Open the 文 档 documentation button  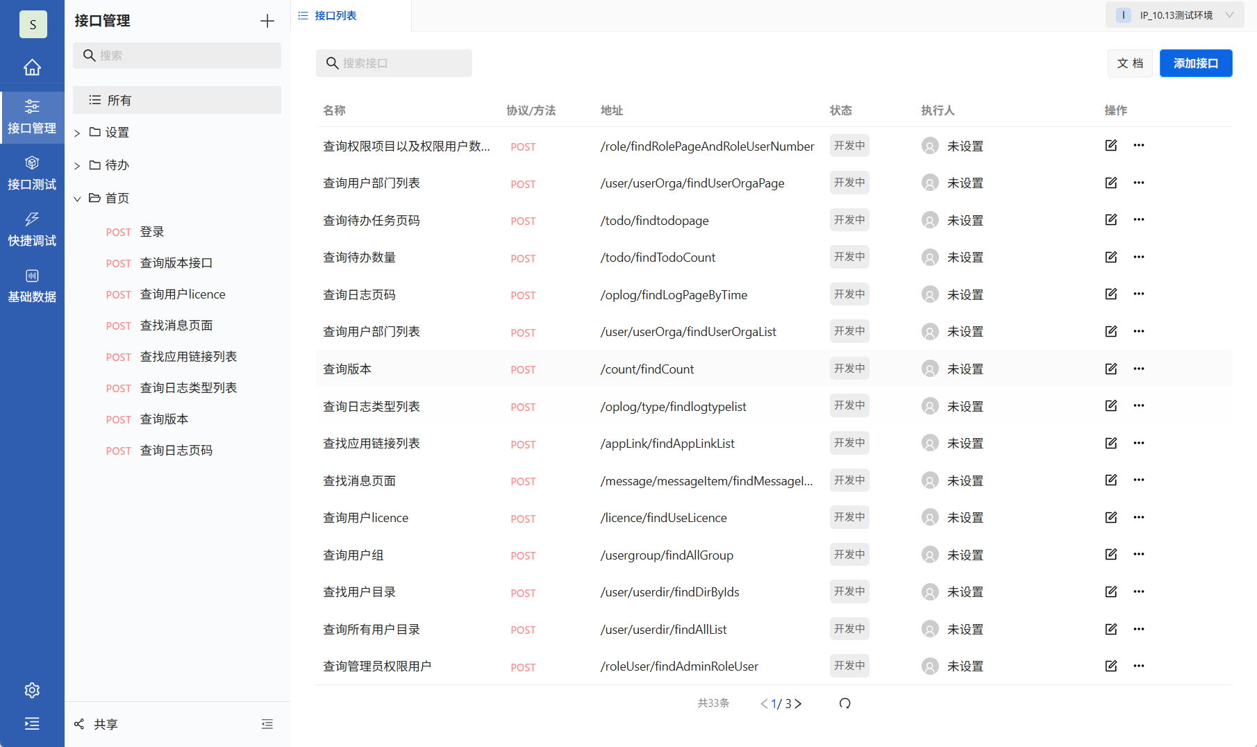(1129, 62)
